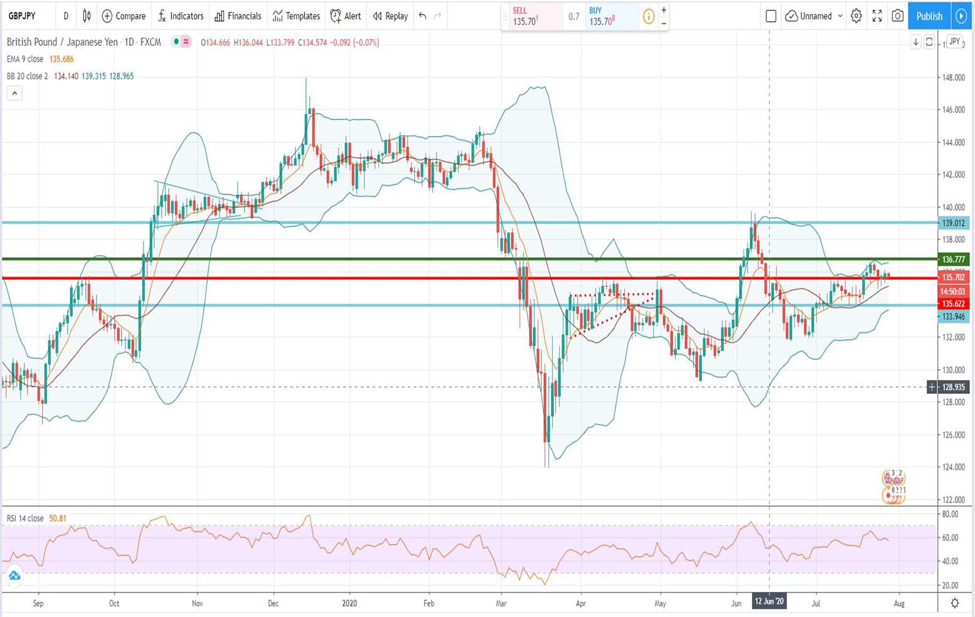Collapse the indicator legend with the chevron
975x617 pixels.
14,93
